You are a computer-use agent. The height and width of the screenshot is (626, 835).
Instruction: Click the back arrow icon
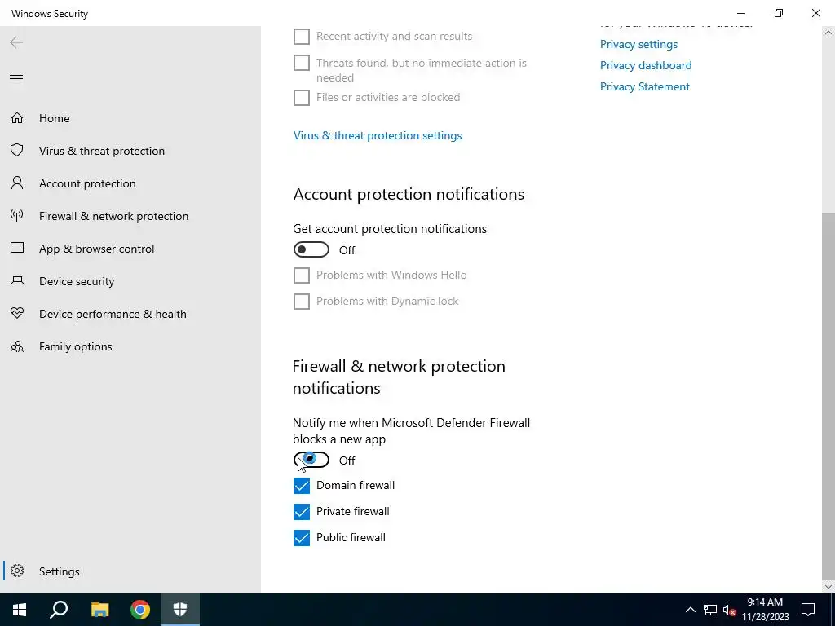[x=16, y=42]
